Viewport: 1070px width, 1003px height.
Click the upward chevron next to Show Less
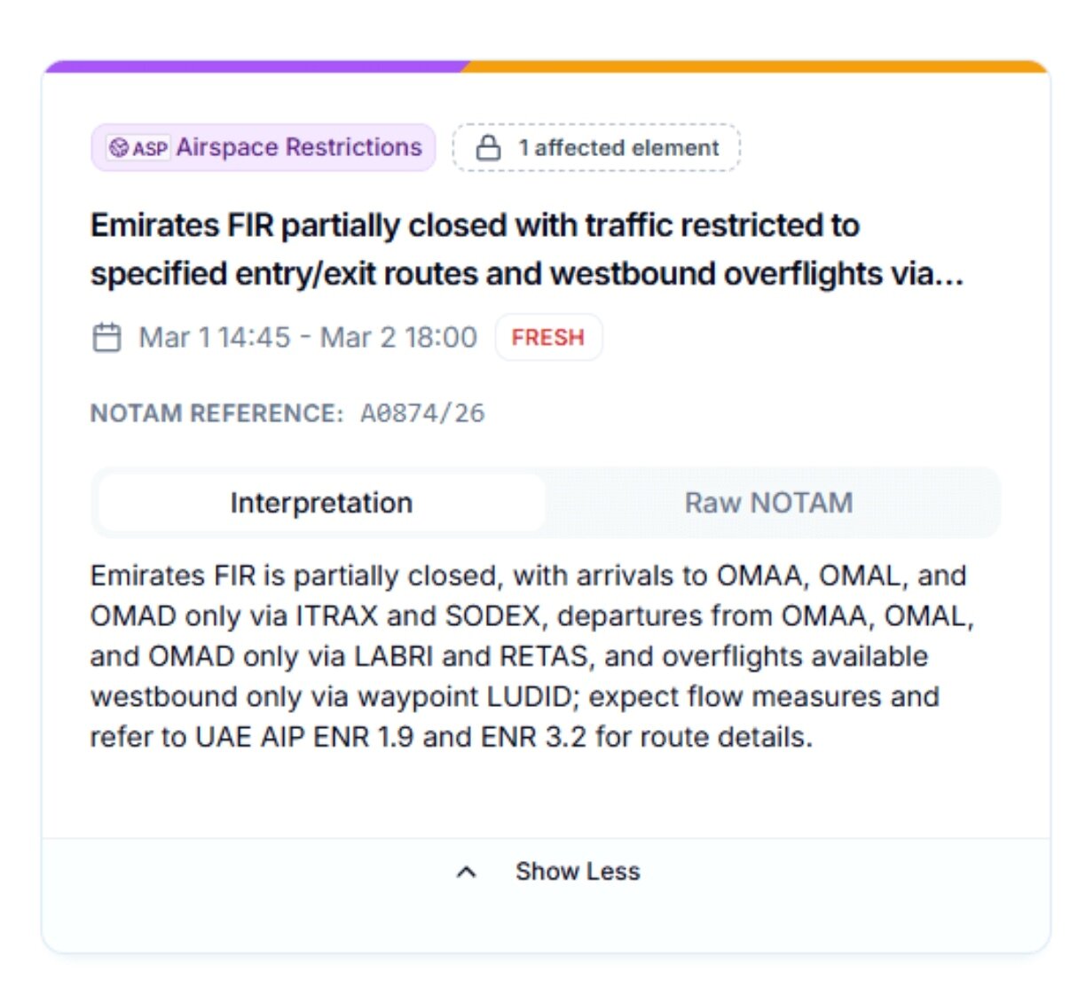point(467,871)
